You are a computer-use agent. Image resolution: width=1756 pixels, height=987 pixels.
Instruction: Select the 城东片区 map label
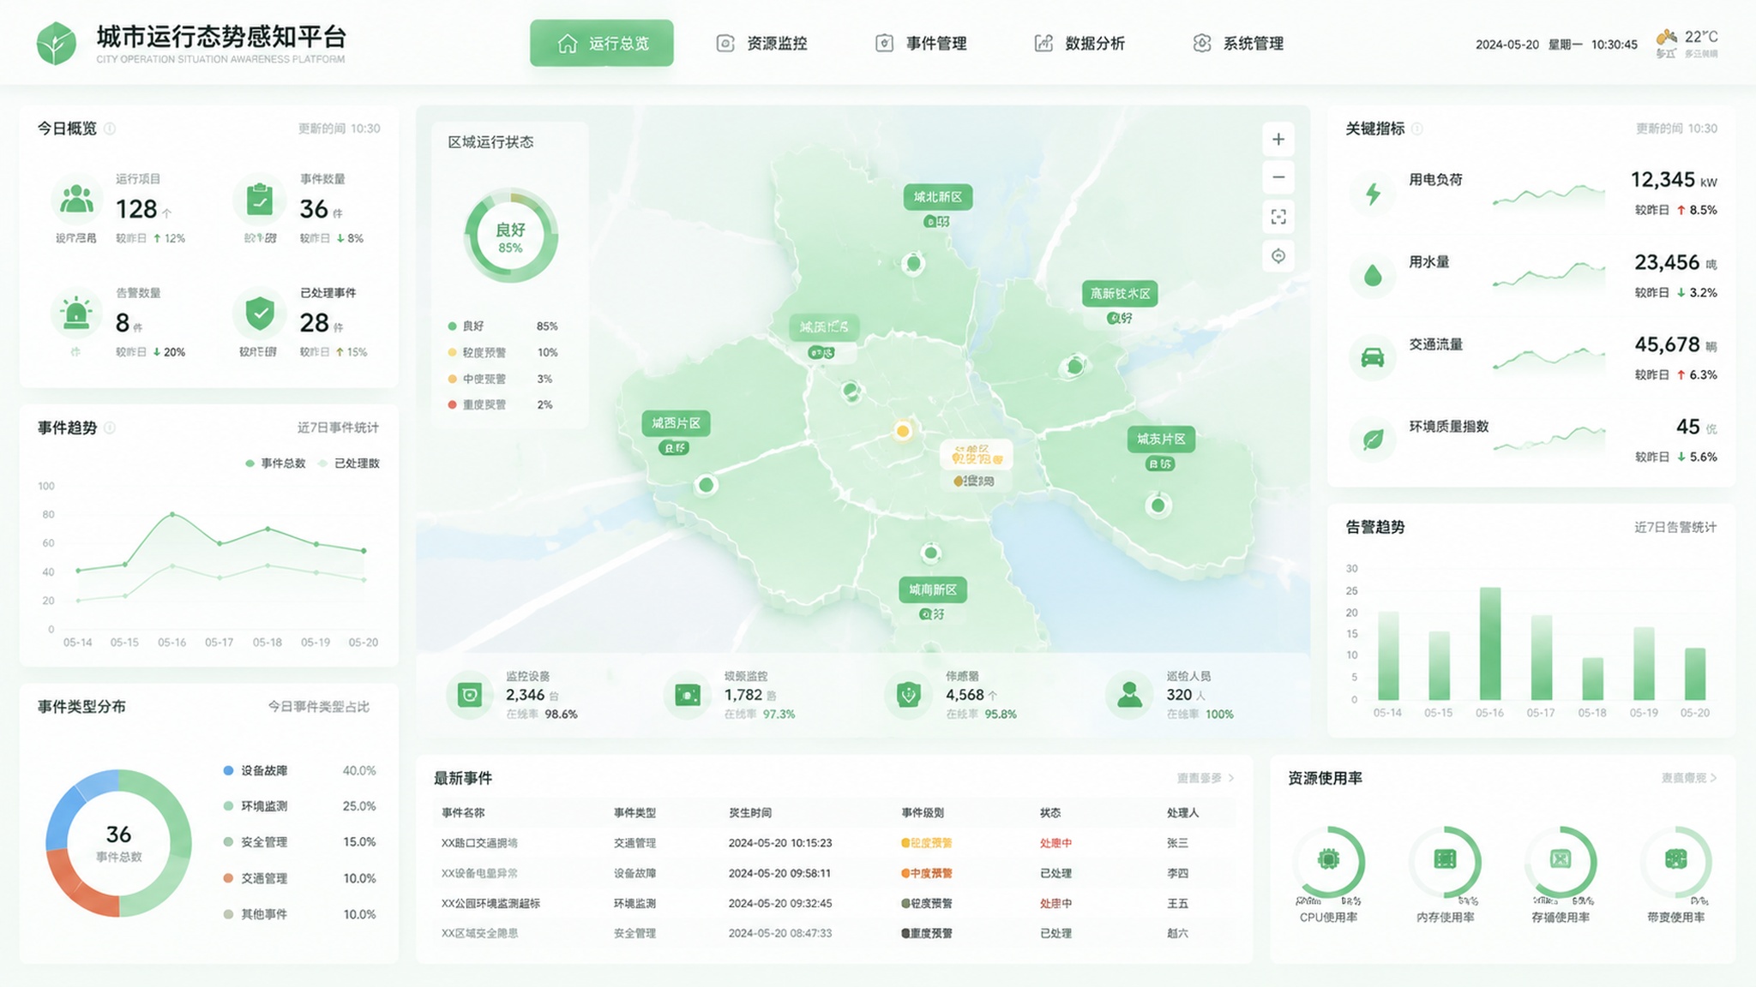tap(1161, 439)
